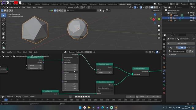Toggle modifier edit mode display icon
This screenshot has width=196, height=110.
pyautogui.click(x=179, y=48)
